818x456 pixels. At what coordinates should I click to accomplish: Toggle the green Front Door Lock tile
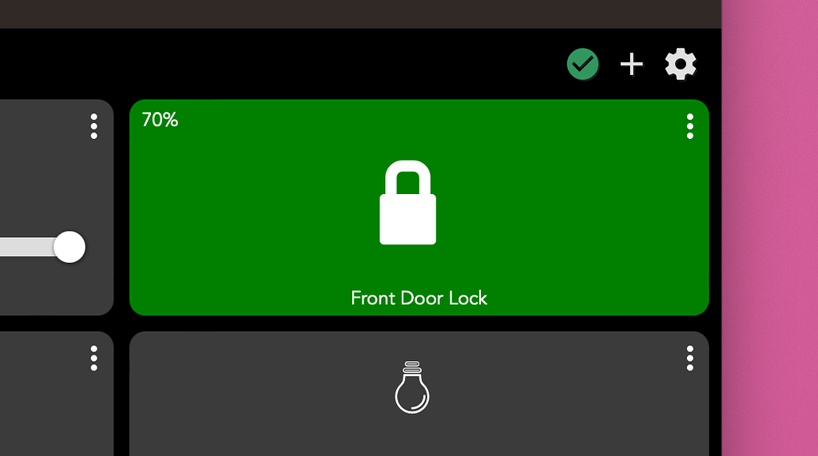[x=419, y=207]
